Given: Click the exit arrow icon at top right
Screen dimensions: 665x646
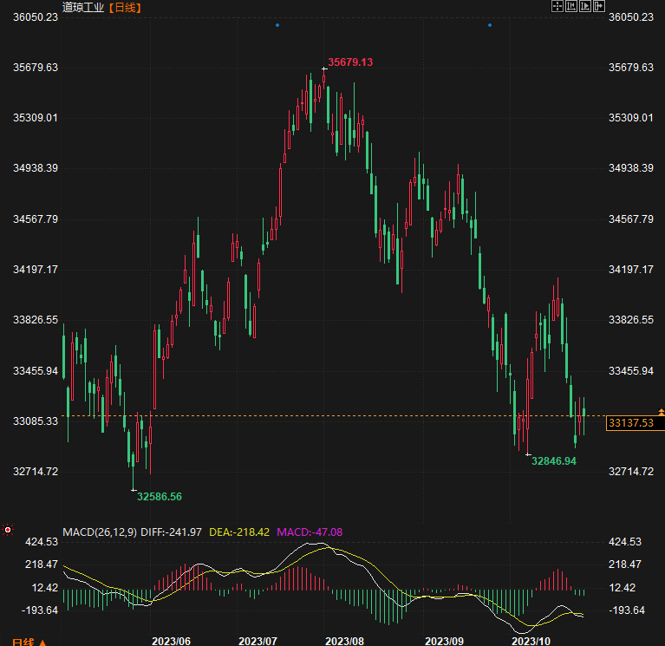Looking at the screenshot, I should pos(598,6).
